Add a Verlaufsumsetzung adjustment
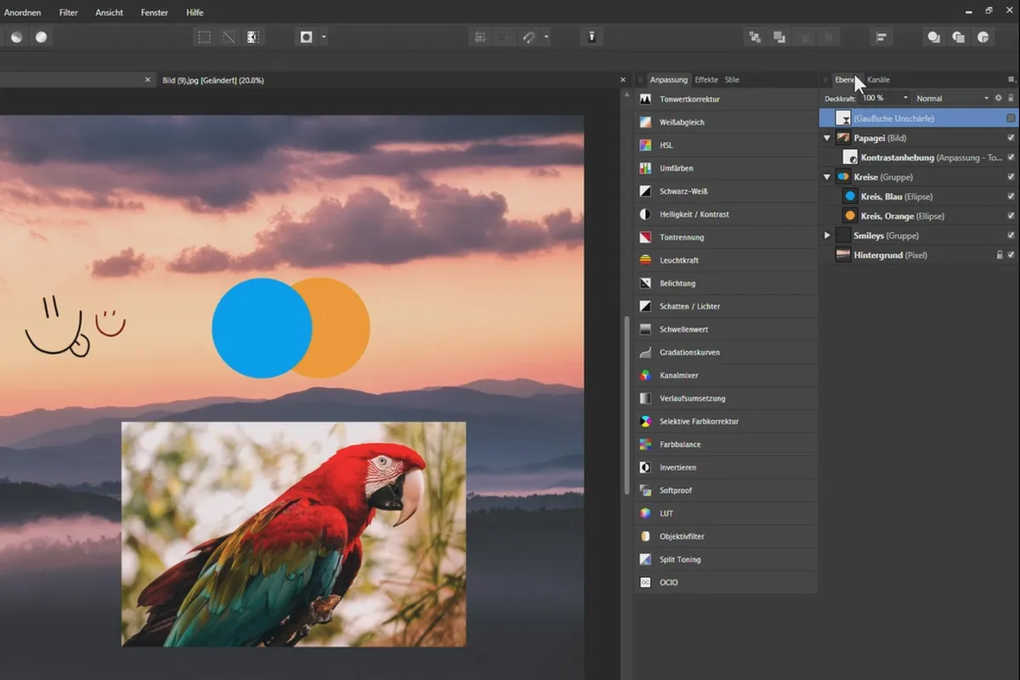The width and height of the screenshot is (1020, 680). click(x=727, y=398)
